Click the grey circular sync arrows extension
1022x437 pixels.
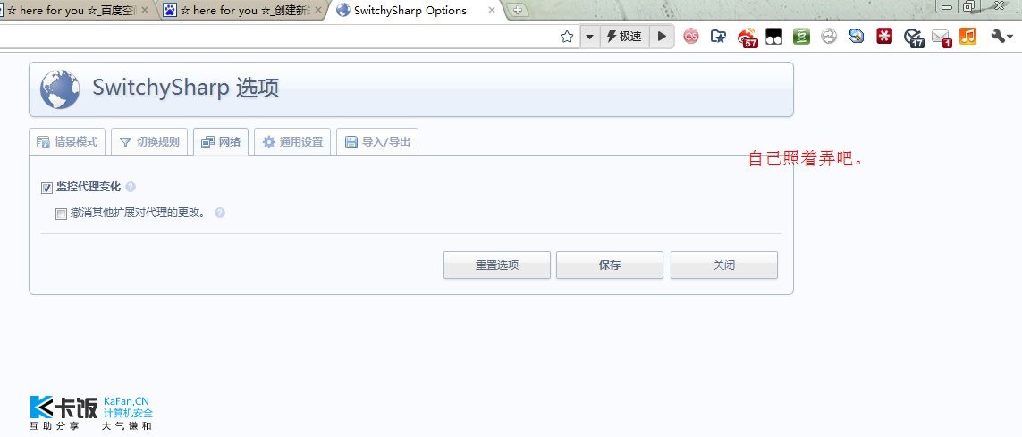click(829, 37)
